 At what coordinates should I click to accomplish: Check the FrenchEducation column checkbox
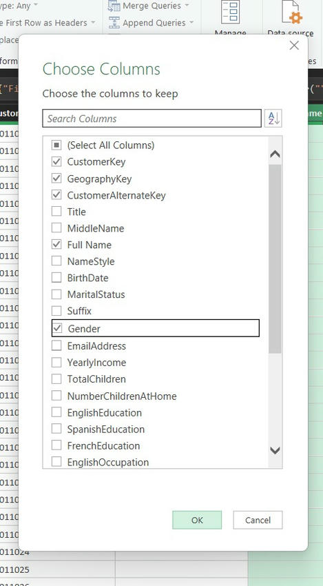56,445
